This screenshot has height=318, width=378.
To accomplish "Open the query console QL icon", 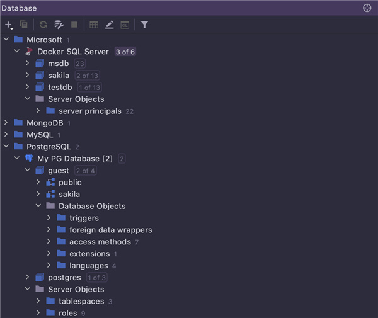I will point(125,25).
